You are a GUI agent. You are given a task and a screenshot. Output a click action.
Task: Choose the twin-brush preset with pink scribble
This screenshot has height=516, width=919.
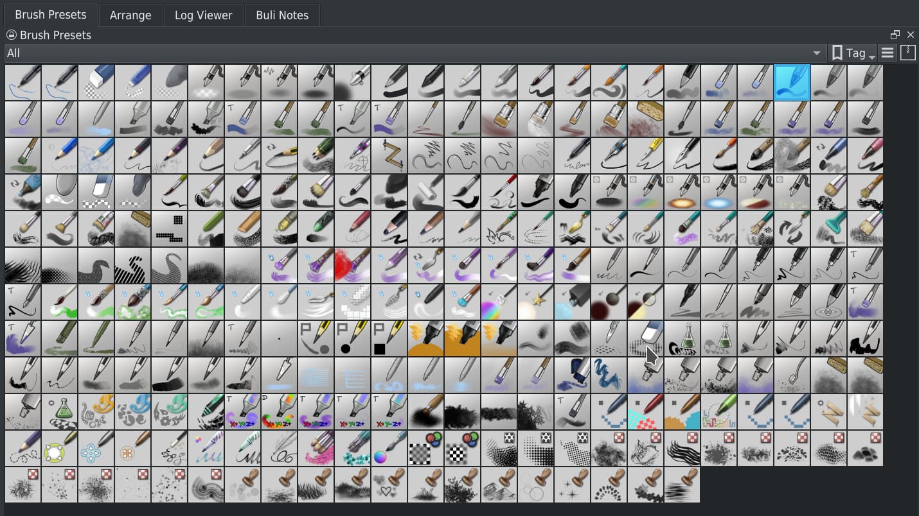316,448
